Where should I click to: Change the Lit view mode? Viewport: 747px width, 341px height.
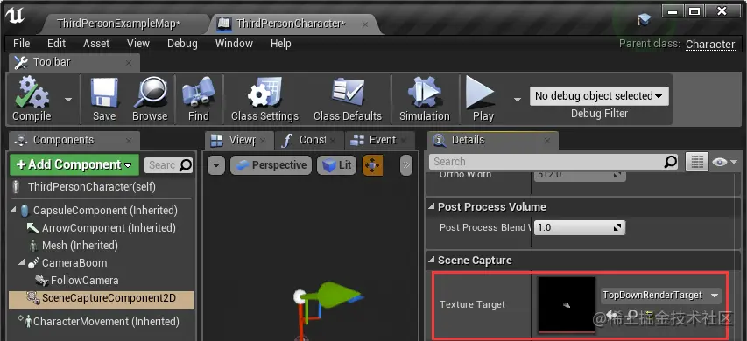click(x=336, y=165)
